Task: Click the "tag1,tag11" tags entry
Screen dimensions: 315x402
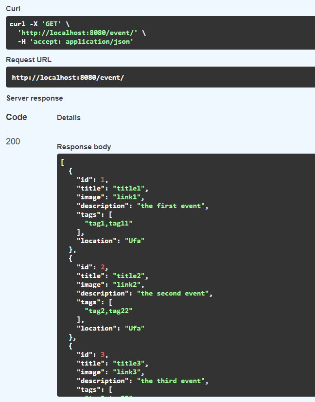Action: (x=109, y=223)
